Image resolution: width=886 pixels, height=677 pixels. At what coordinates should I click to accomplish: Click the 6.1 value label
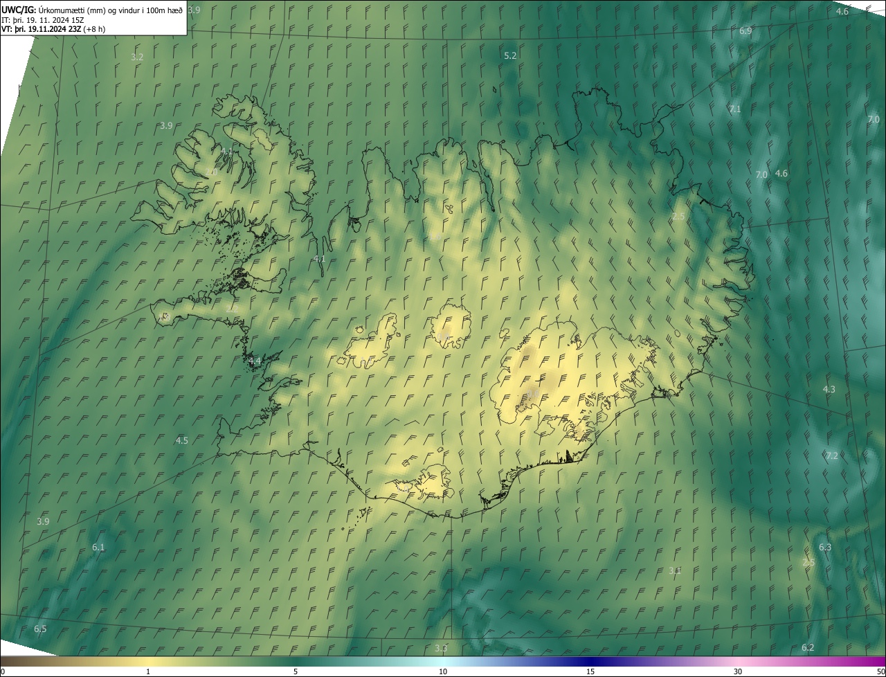pos(98,548)
